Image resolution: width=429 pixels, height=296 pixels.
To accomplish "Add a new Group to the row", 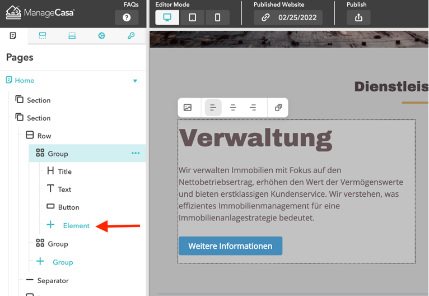I will click(63, 262).
